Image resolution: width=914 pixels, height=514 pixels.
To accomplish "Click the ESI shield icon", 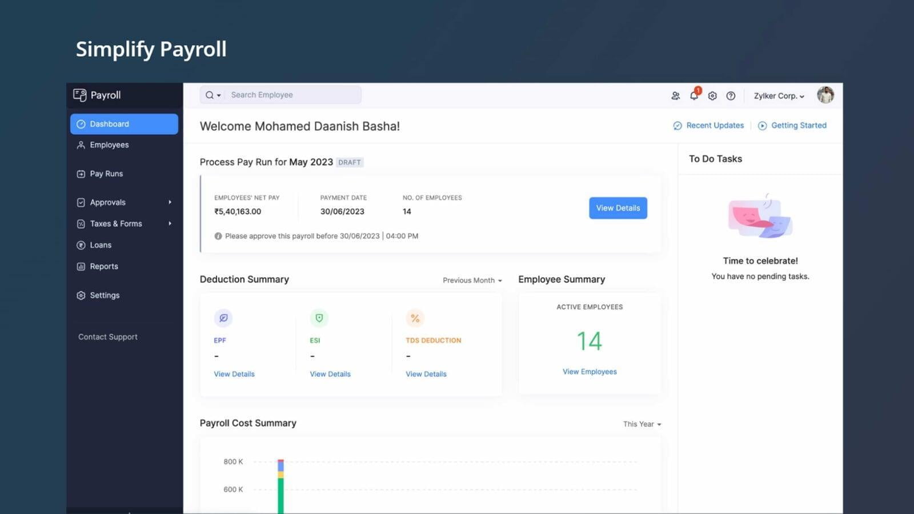I will pos(319,318).
